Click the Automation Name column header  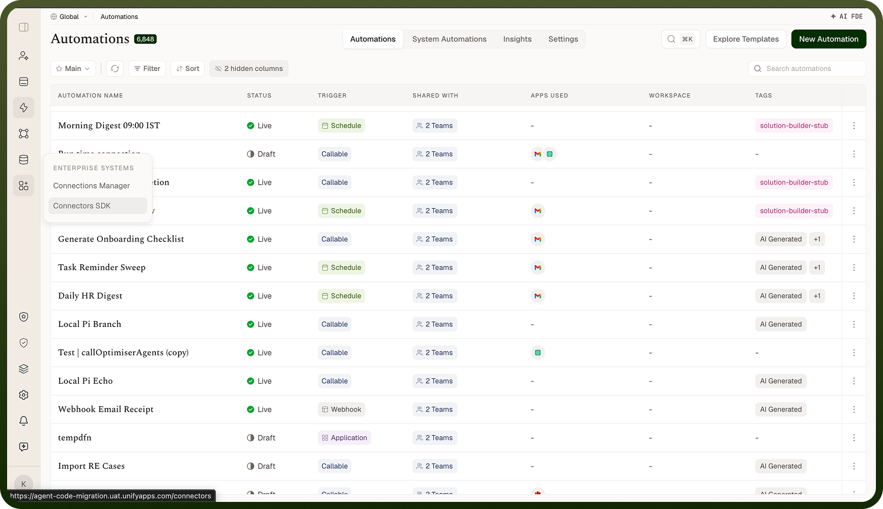90,96
